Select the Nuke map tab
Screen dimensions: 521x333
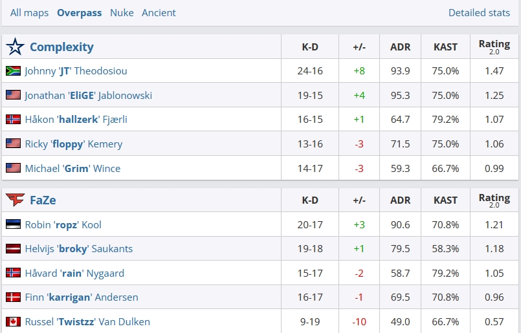pyautogui.click(x=122, y=13)
